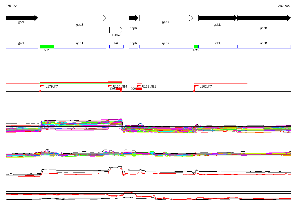The width and height of the screenshot is (297, 207).
Task: Select the blue-outlined ycbM box
Action: [x=264, y=47]
